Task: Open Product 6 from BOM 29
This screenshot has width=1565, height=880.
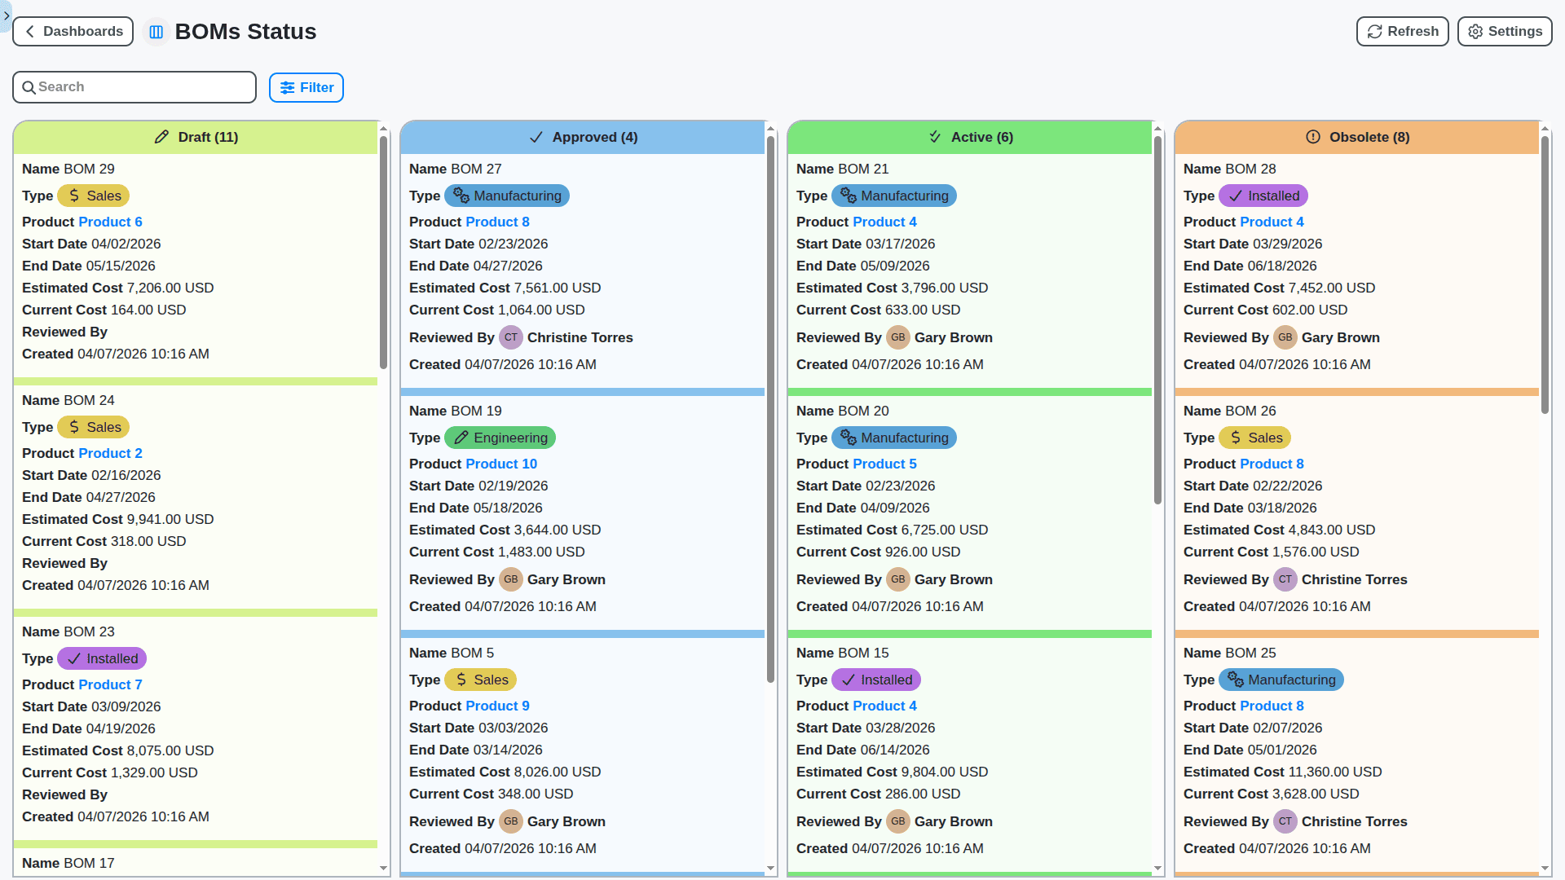Action: point(110,222)
